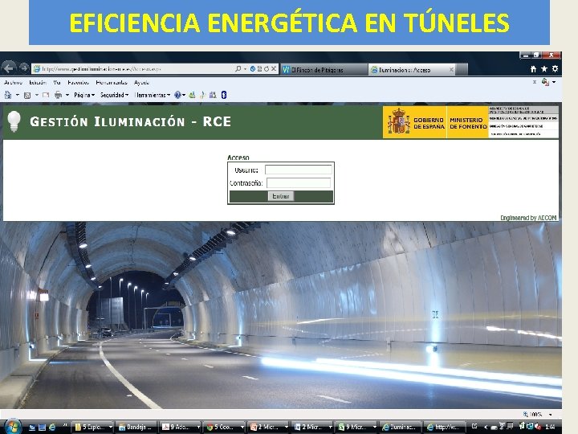
Task: Expand the Seguridad dropdown menu
Action: (x=114, y=95)
